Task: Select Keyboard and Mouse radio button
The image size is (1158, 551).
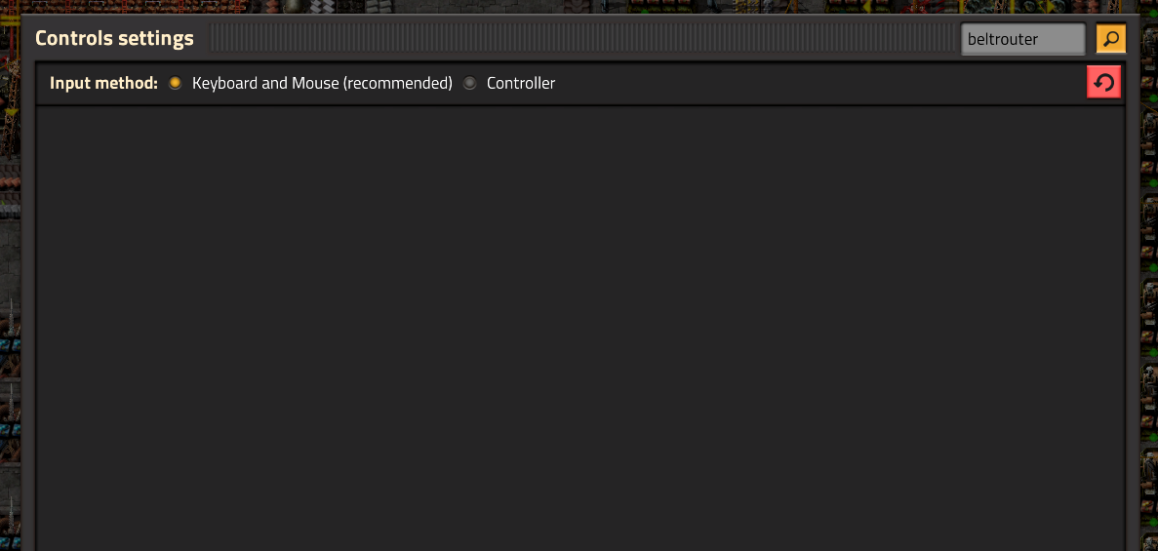Action: point(175,84)
